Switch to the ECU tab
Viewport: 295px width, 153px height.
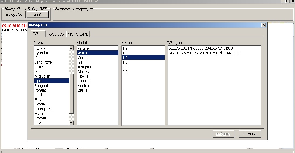(x=38, y=34)
